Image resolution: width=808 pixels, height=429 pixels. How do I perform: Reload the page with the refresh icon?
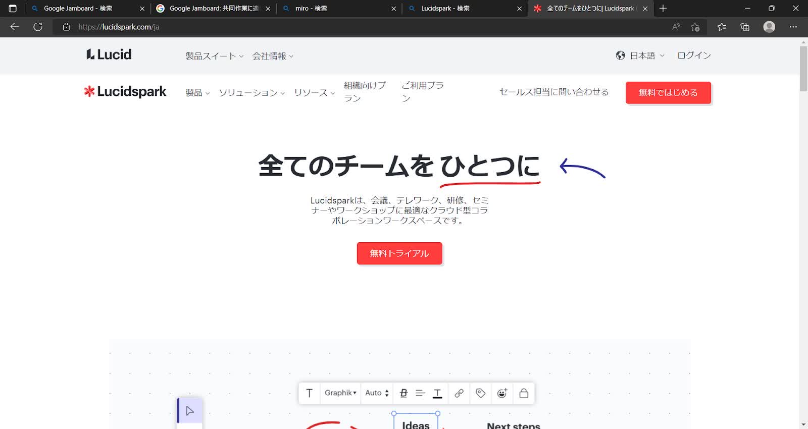38,27
